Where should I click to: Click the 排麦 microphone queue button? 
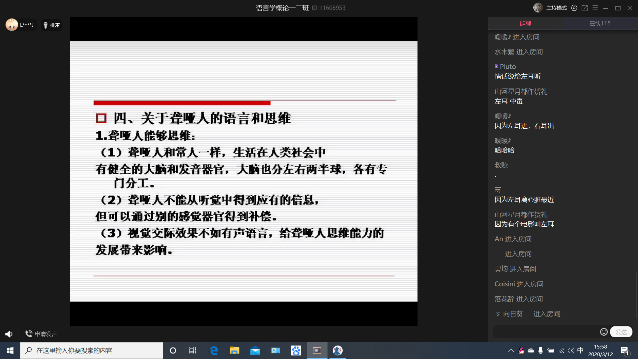pyautogui.click(x=51, y=25)
